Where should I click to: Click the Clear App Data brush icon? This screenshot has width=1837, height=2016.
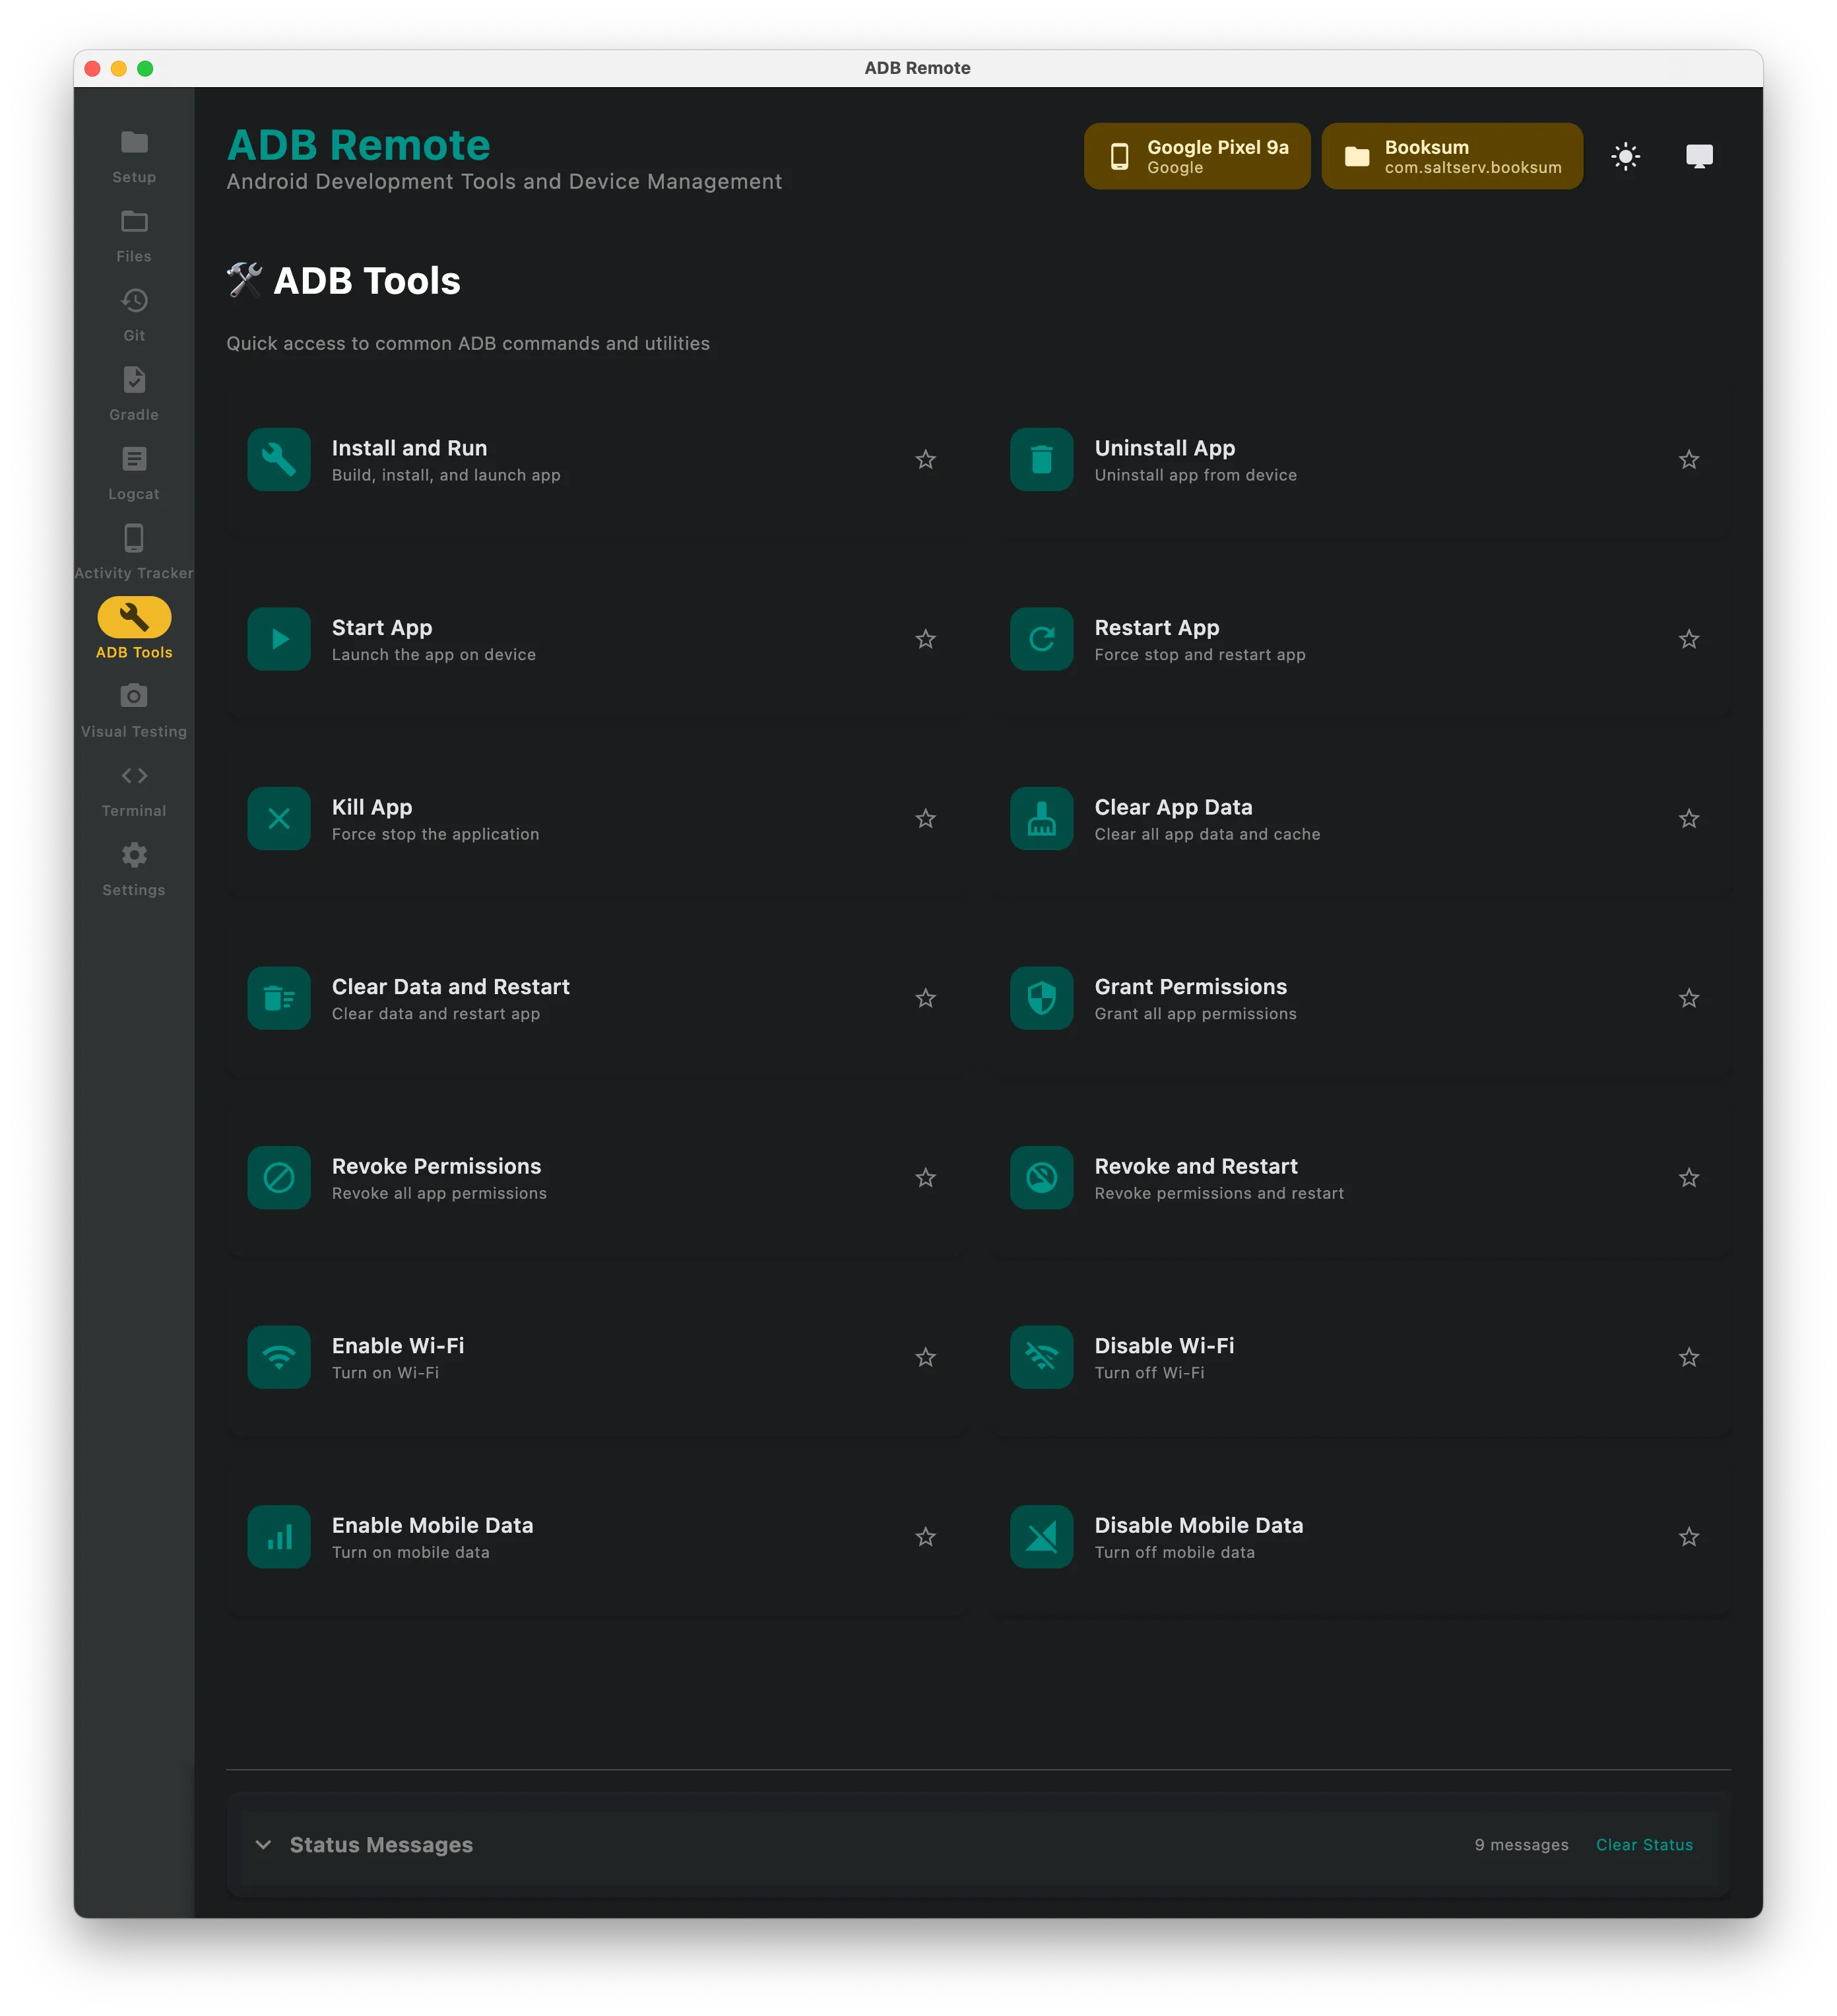tap(1041, 818)
